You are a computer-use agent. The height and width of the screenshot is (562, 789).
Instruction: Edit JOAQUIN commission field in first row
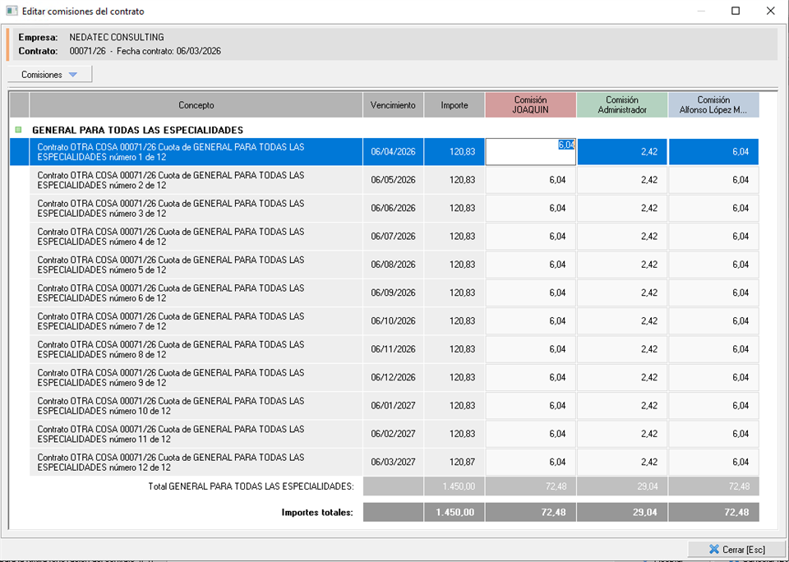click(530, 152)
